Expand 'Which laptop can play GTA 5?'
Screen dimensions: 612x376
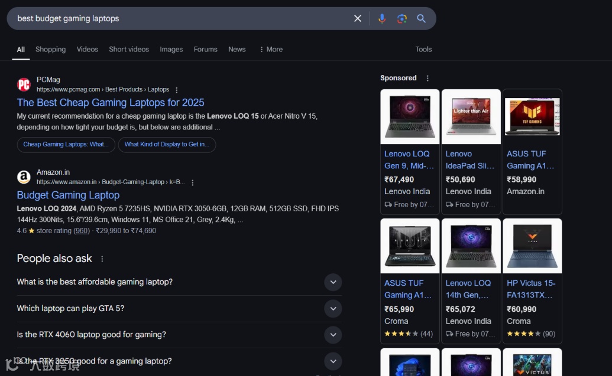(x=179, y=309)
